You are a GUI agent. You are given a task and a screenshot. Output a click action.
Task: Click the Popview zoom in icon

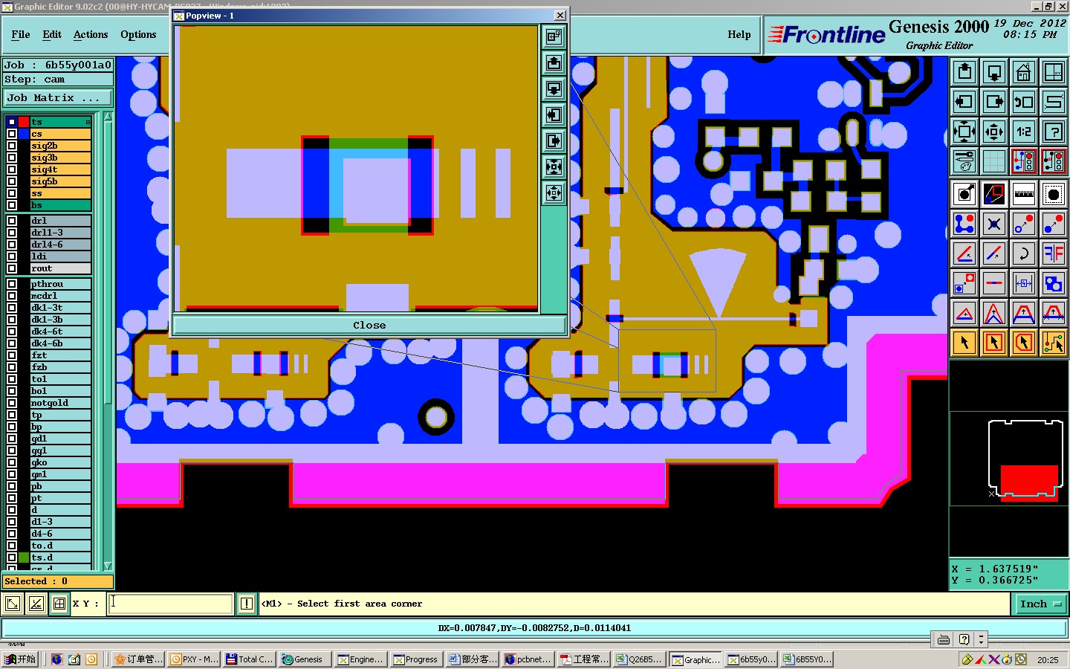pos(554,167)
